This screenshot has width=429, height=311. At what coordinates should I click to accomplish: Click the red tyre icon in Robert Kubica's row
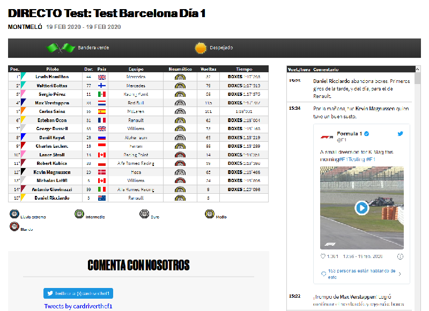pos(180,163)
